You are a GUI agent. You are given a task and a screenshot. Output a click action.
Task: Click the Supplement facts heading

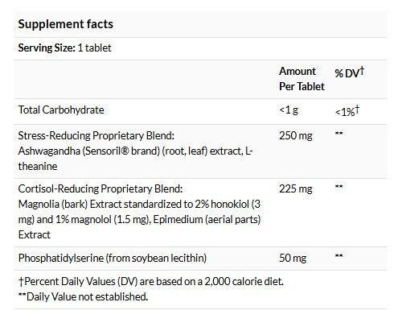point(66,24)
